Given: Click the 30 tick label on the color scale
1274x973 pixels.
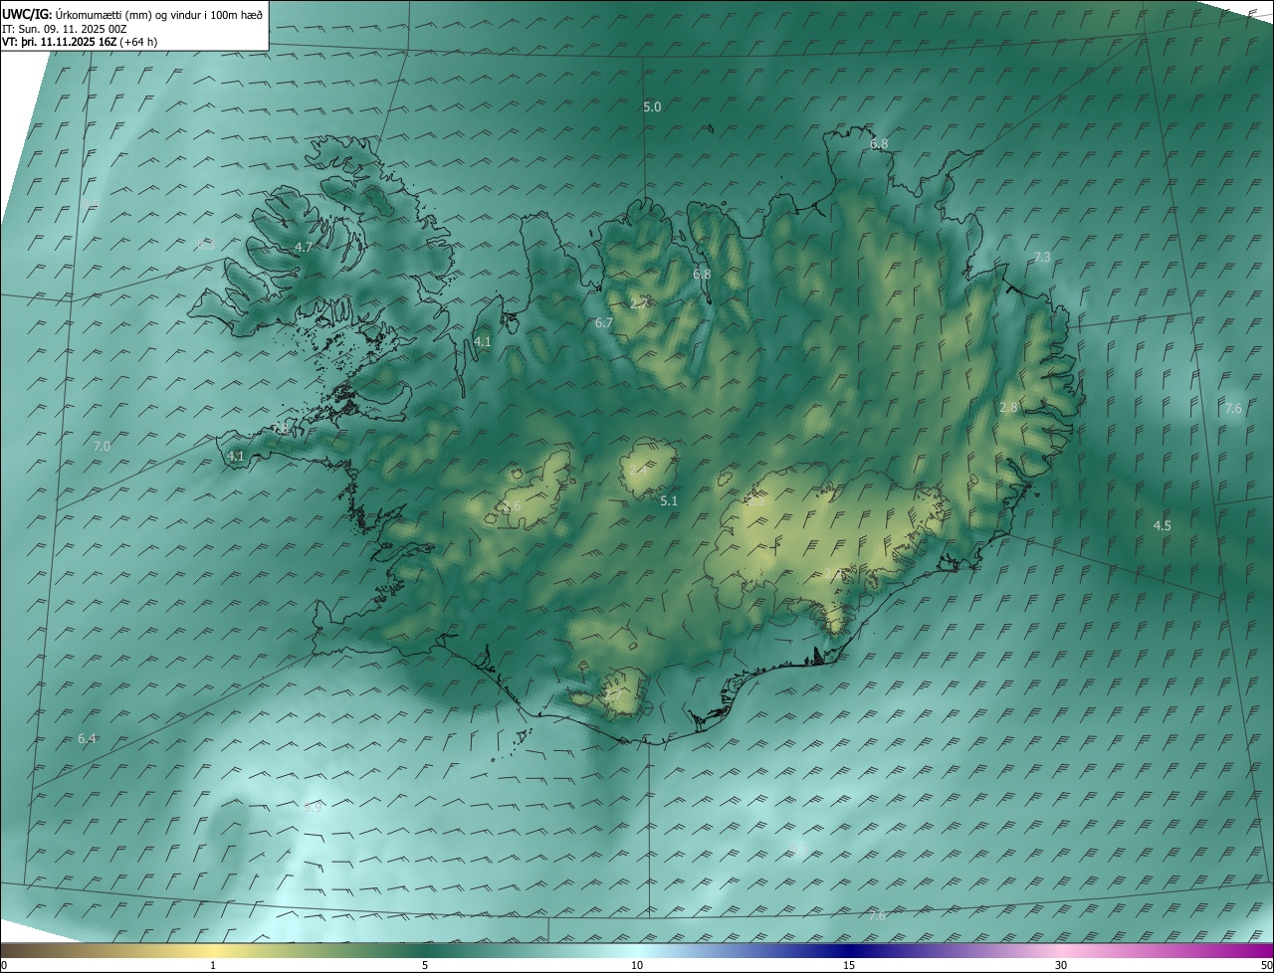Looking at the screenshot, I should 1061,966.
